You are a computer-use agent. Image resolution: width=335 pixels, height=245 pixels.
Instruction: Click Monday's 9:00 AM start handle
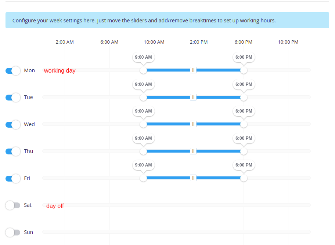click(143, 70)
